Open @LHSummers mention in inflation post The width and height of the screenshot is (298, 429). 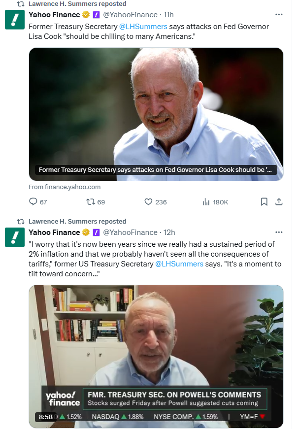click(x=179, y=264)
